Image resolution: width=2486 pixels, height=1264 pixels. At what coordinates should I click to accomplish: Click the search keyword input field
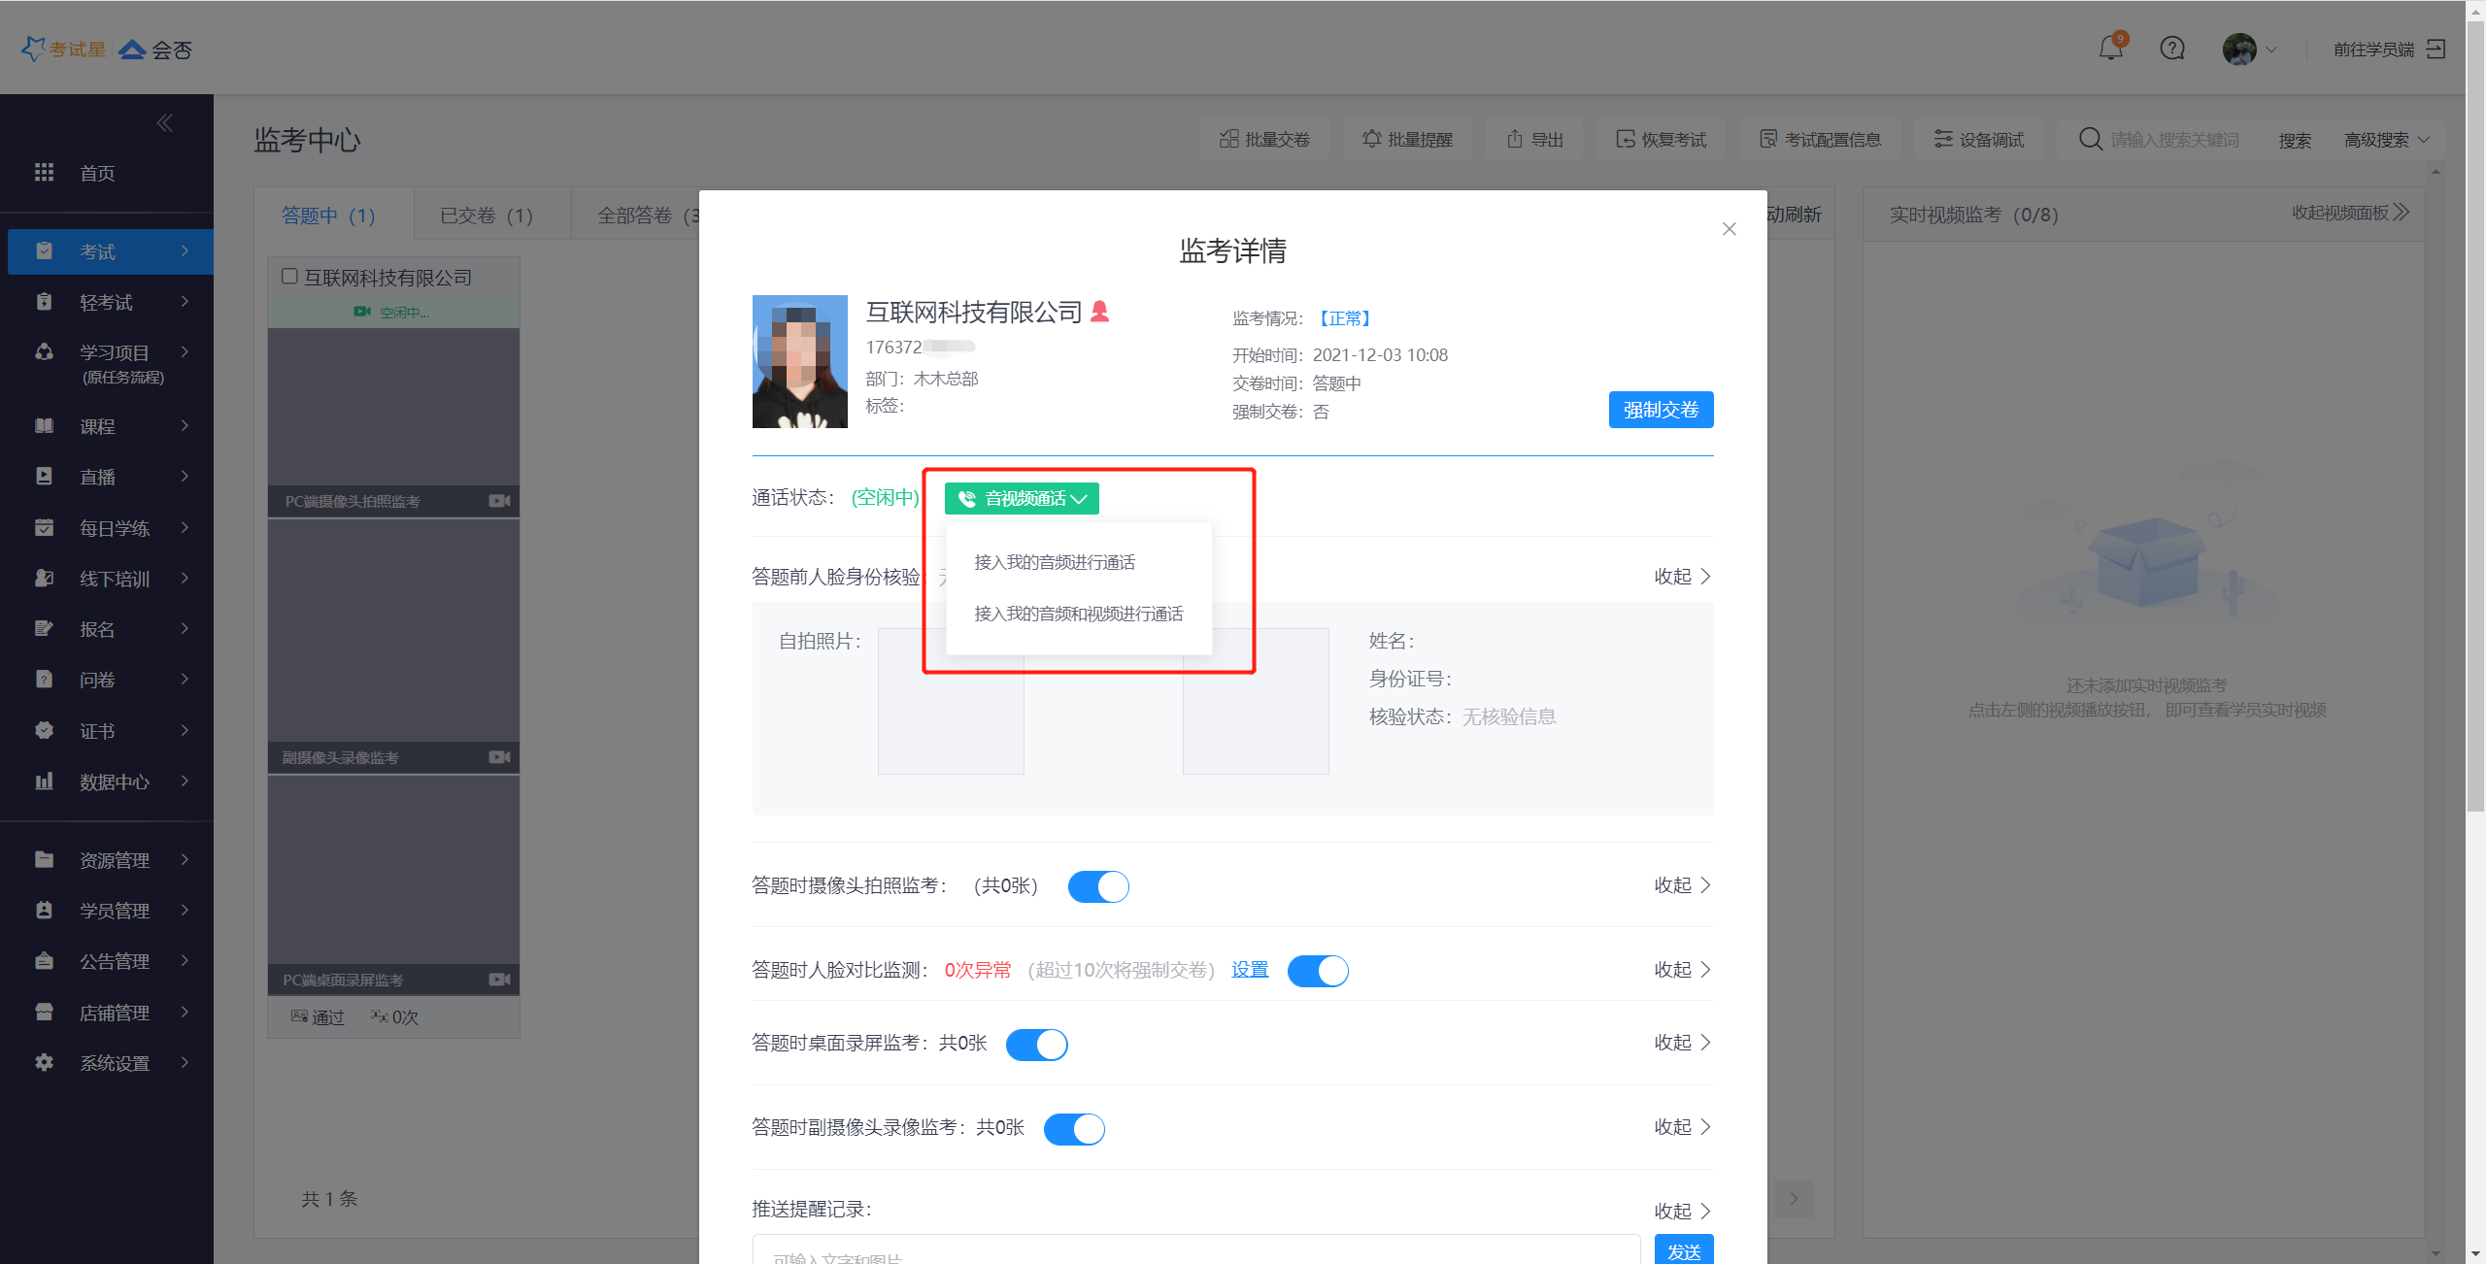[x=2175, y=140]
